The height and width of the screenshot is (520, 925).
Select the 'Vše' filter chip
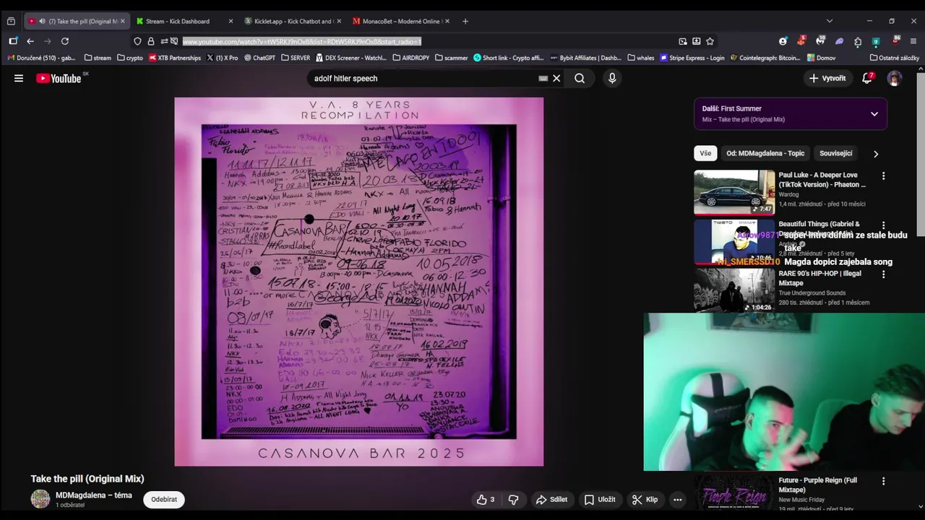[x=705, y=153]
